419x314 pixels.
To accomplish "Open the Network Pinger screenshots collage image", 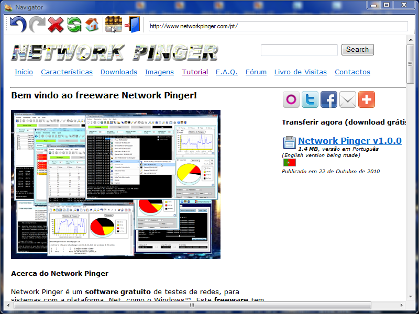I will 116,185.
